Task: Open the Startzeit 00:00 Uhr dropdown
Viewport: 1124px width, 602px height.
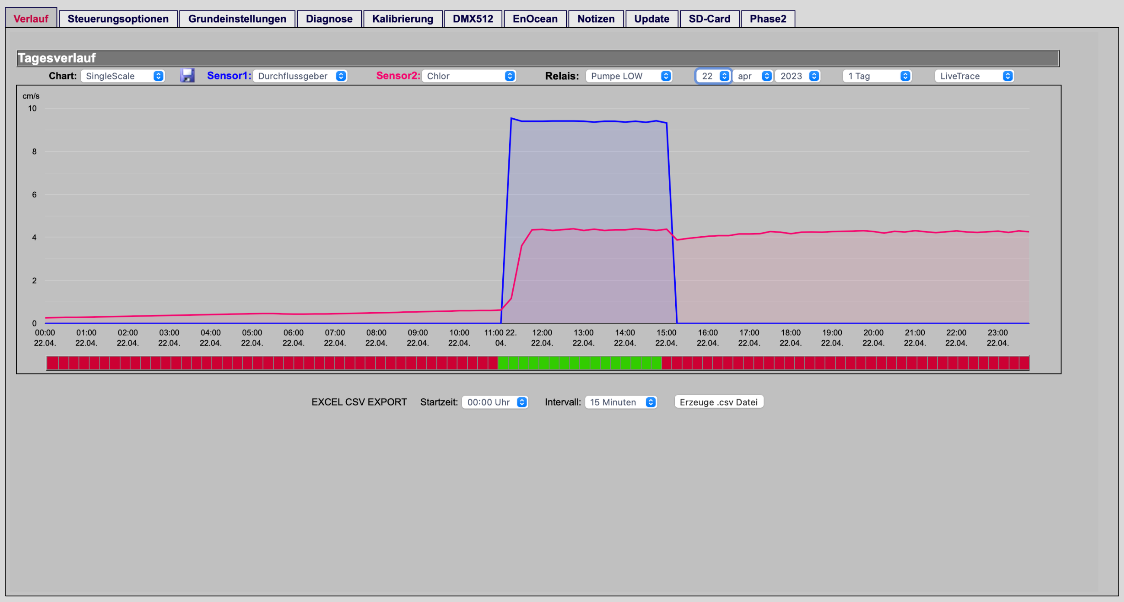Action: tap(495, 402)
